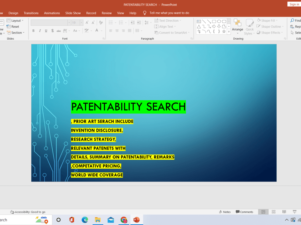Open Chrome from taskbar
Screen dimensions: 301x225
124,220
